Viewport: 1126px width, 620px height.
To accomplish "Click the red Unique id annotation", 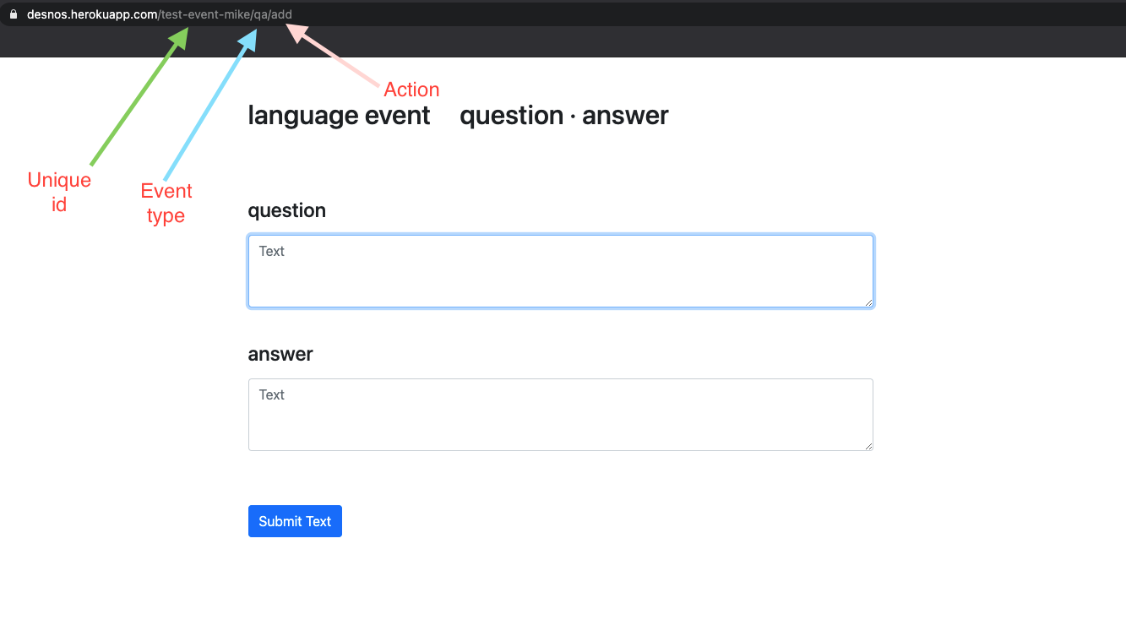I will click(x=59, y=192).
